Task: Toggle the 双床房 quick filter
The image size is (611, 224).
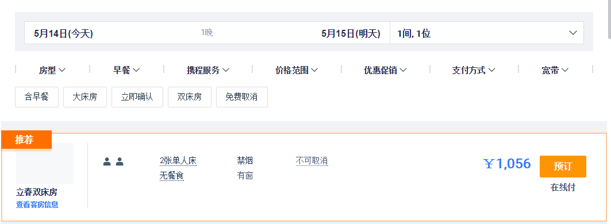Action: point(190,97)
